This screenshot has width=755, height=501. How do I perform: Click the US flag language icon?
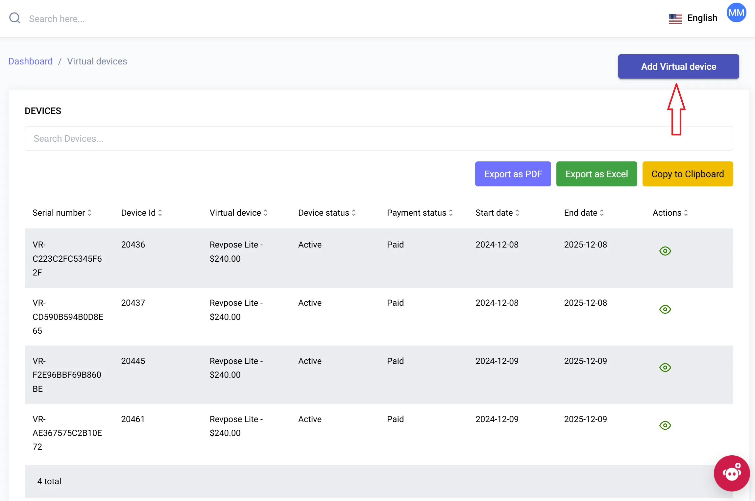click(x=675, y=18)
